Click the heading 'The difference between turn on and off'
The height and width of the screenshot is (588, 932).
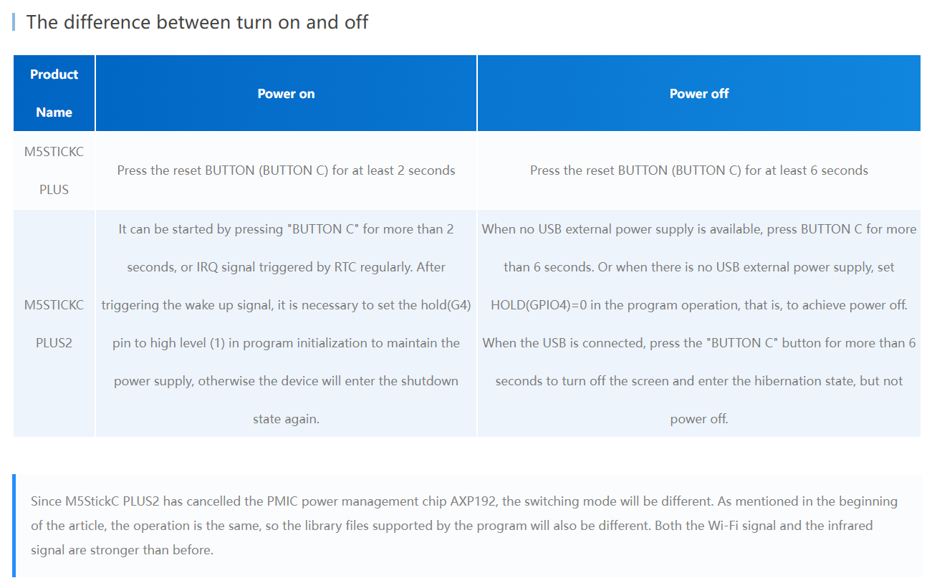(x=197, y=22)
